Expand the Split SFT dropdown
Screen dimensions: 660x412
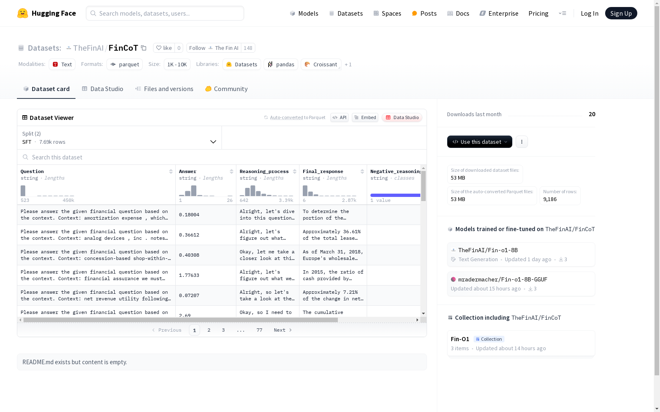pyautogui.click(x=120, y=138)
